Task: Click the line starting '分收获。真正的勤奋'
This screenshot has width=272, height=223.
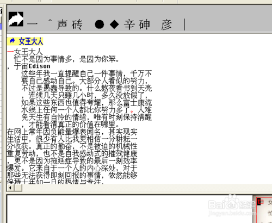Action: coord(72,146)
